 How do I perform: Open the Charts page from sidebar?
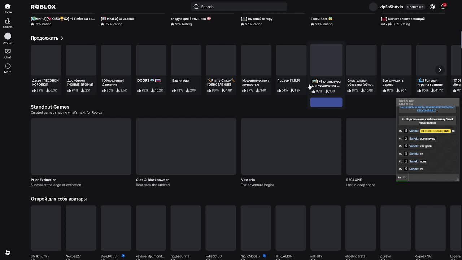coord(8,23)
